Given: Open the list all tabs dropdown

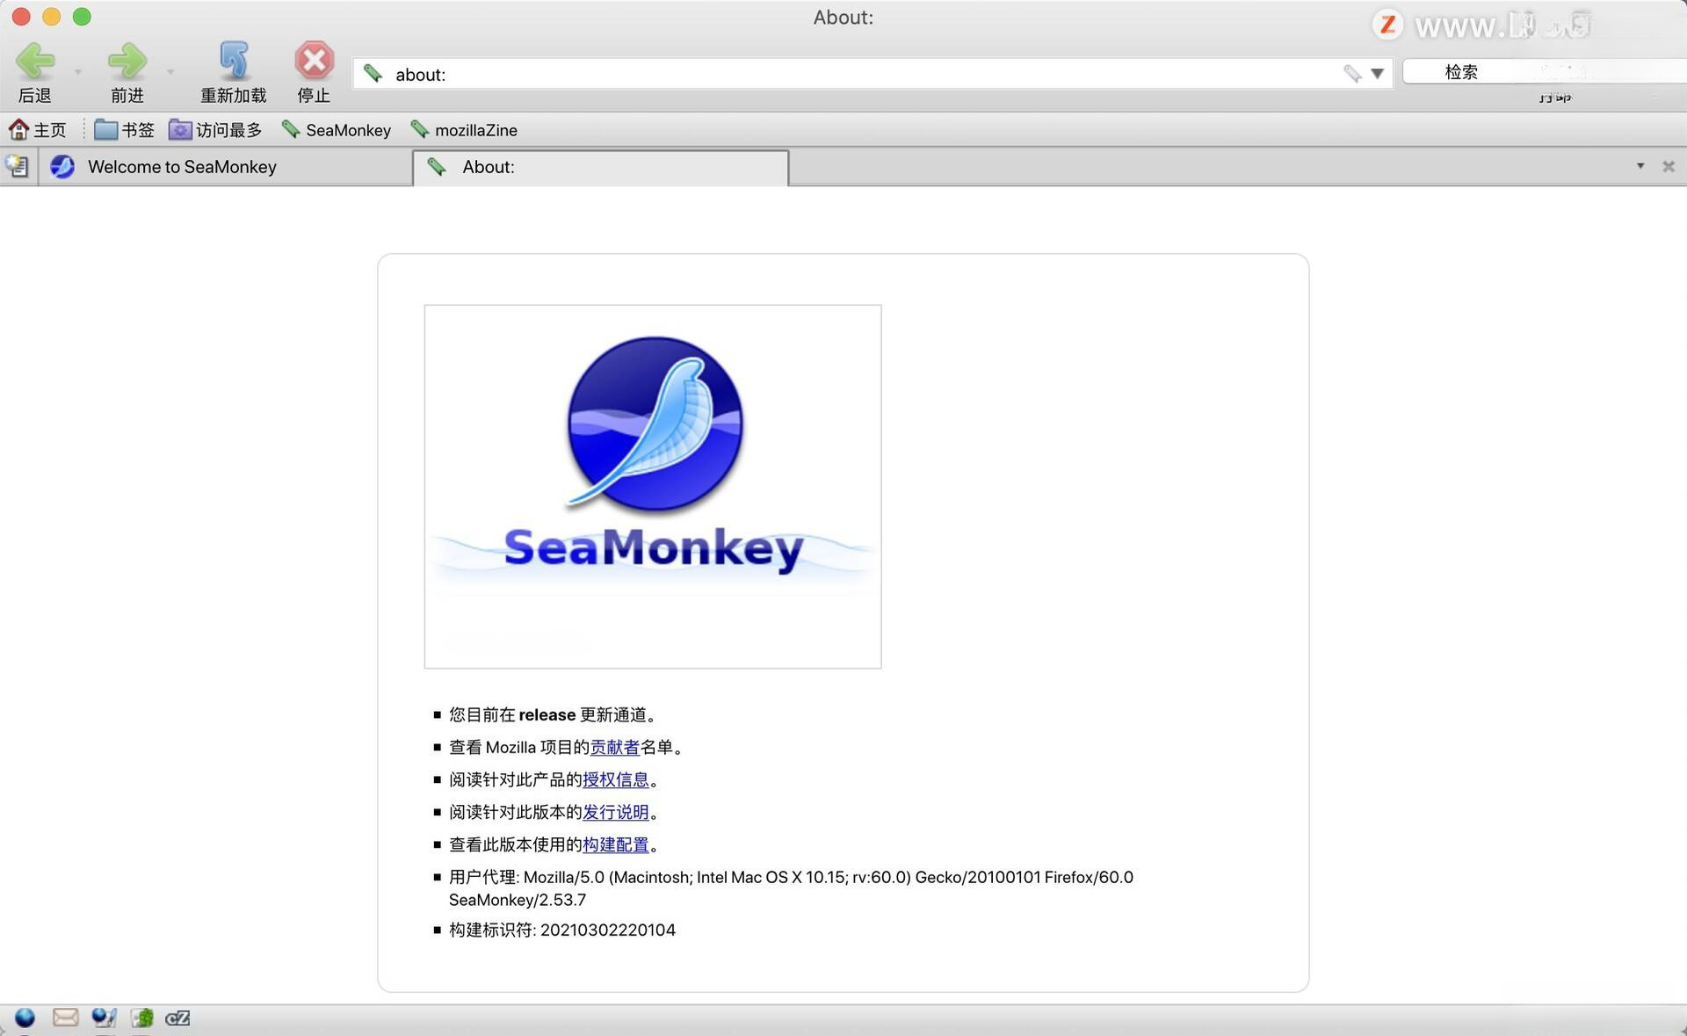Looking at the screenshot, I should click(1640, 166).
